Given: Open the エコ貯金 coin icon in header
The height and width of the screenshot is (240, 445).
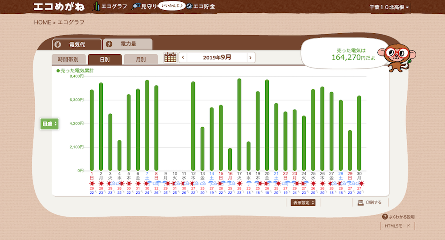Looking at the screenshot, I should (189, 6).
